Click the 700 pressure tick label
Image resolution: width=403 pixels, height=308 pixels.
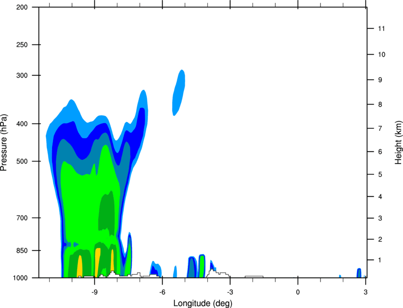click(x=22, y=218)
